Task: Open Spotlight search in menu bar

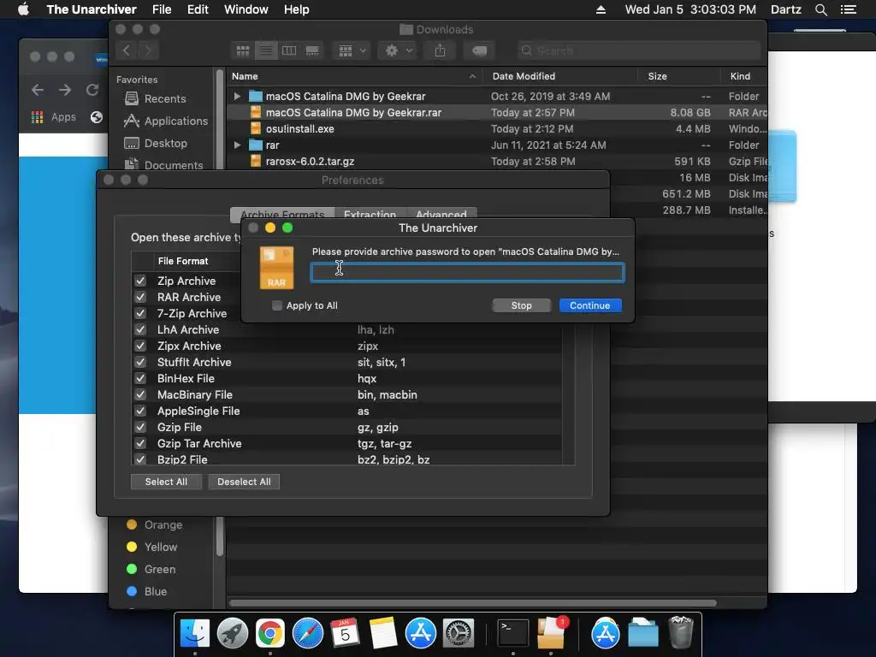Action: 820,9
